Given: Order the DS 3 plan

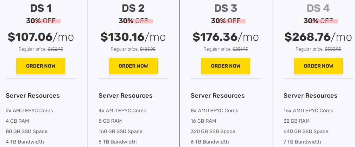Looking at the screenshot, I should click(225, 66).
